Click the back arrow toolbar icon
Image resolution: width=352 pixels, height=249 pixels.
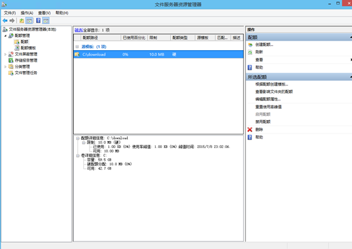(x=5, y=21)
